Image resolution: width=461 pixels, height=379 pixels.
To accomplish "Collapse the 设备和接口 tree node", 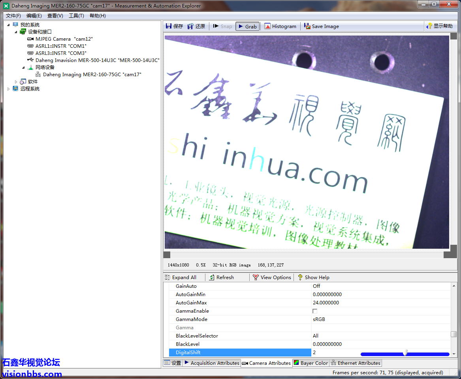I will tap(16, 32).
